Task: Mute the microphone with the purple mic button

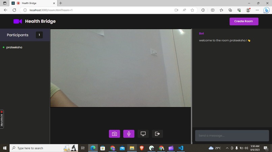Action: tap(129, 134)
